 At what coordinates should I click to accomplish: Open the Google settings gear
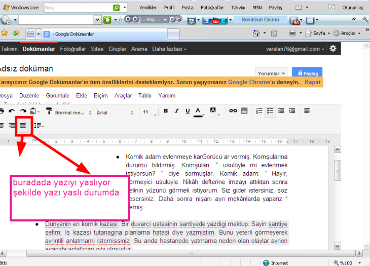(x=333, y=49)
